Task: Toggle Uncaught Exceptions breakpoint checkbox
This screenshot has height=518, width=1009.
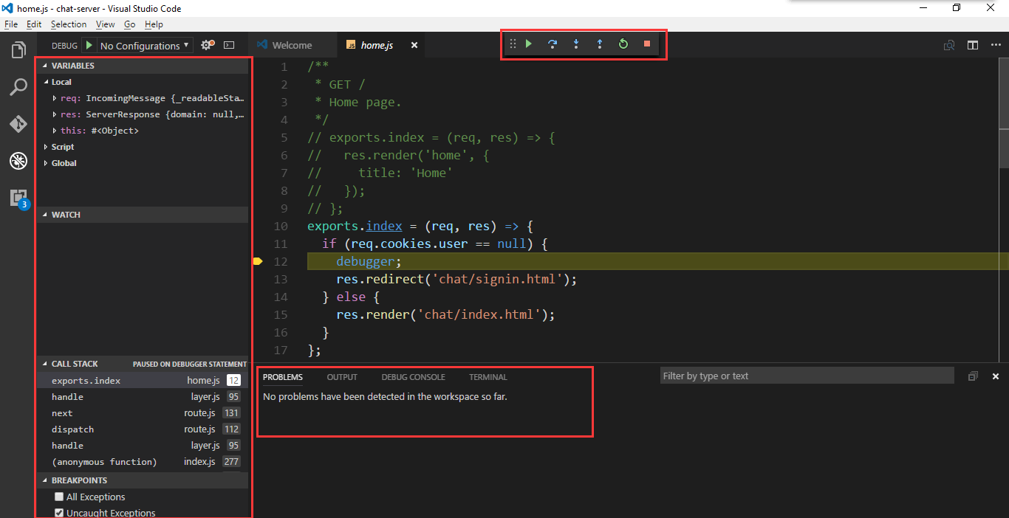Action: [x=59, y=513]
